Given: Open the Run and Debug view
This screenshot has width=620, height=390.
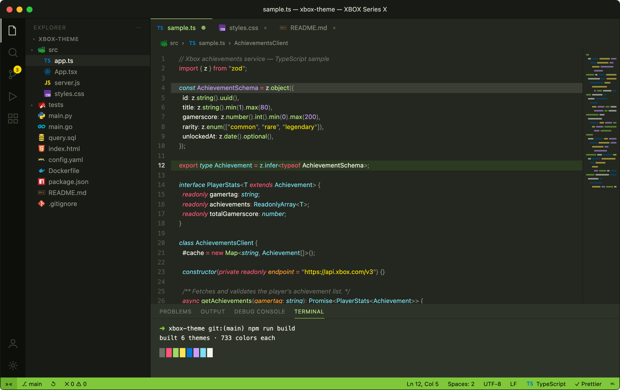Looking at the screenshot, I should pos(12,96).
